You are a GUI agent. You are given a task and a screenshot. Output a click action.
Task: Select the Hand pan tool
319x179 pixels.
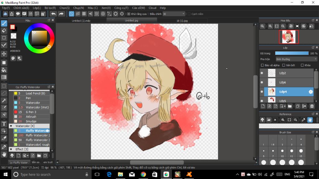pos(4,154)
